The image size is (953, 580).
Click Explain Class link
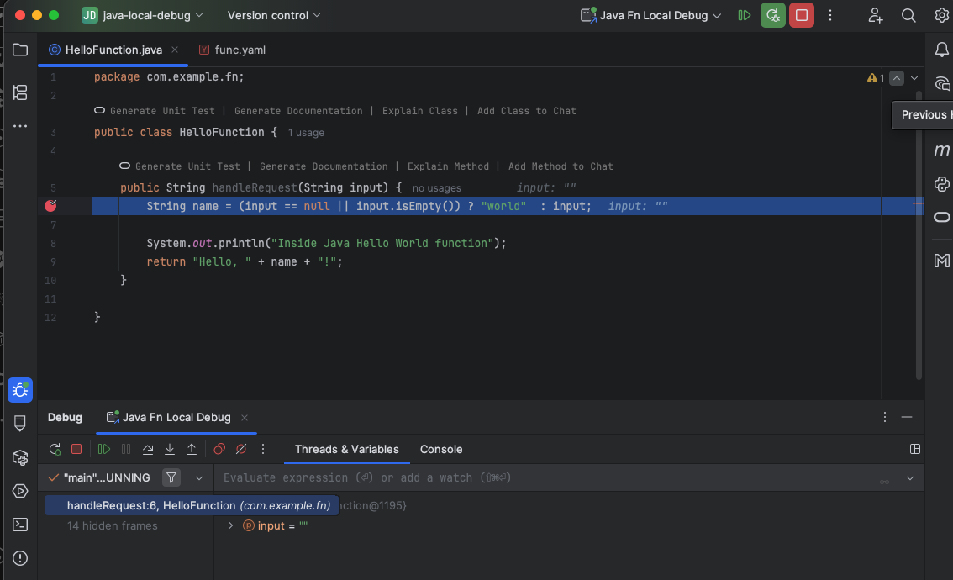pos(419,111)
